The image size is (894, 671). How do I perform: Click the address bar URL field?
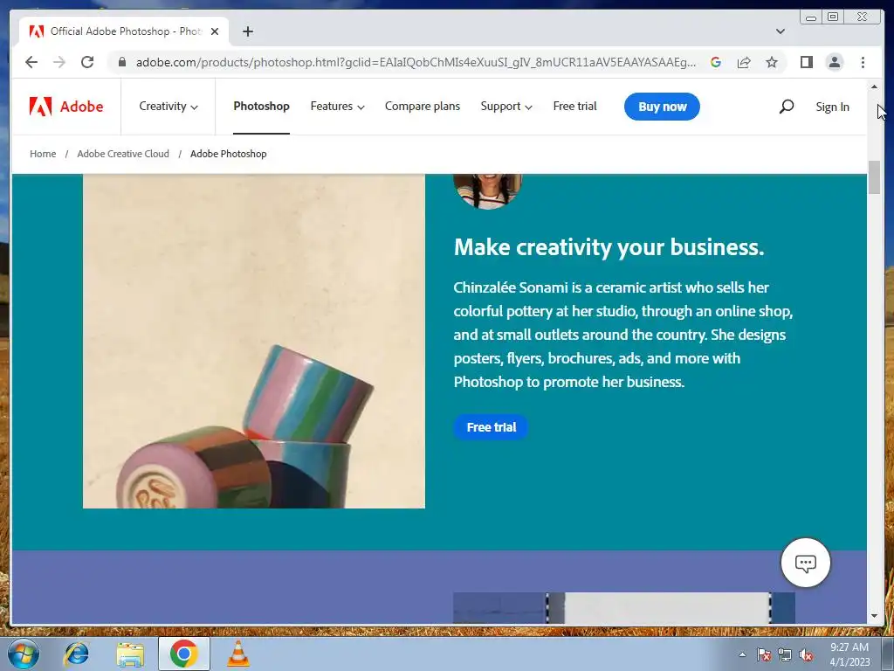click(x=416, y=62)
